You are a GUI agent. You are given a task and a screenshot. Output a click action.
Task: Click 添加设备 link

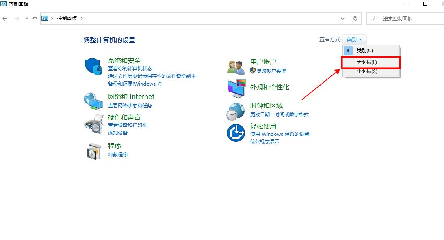pos(118,133)
